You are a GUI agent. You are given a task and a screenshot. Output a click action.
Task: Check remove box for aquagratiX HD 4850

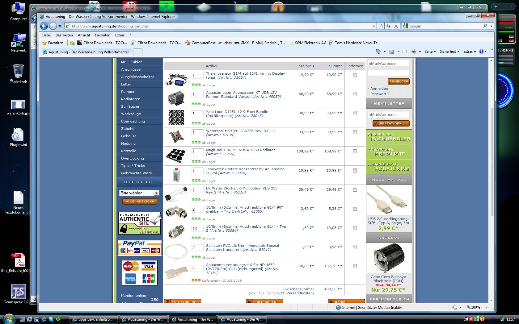click(355, 266)
